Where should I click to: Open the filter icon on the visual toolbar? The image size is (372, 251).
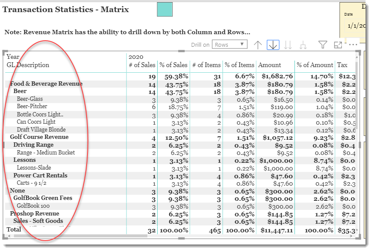pyautogui.click(x=323, y=44)
